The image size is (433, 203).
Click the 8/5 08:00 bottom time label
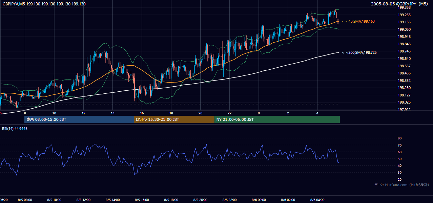tap(25, 200)
